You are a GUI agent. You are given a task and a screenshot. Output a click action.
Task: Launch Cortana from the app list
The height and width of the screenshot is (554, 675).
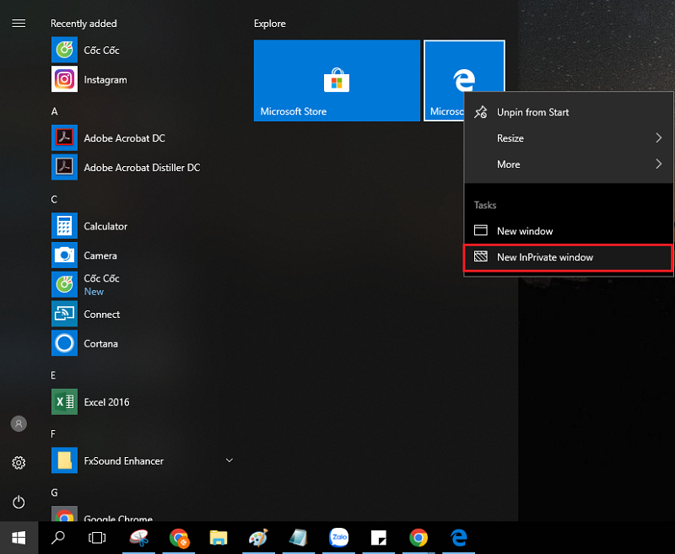point(100,343)
